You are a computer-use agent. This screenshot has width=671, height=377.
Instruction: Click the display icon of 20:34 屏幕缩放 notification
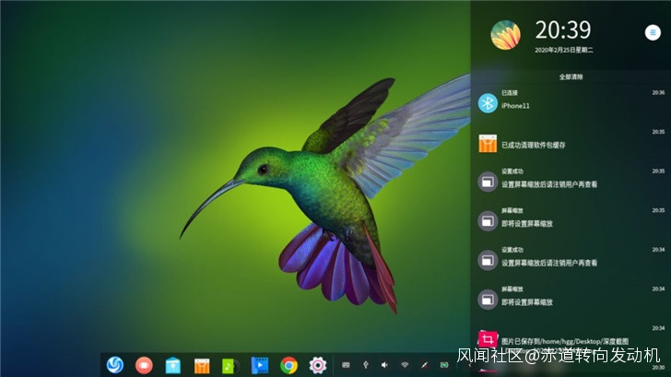coord(488,300)
